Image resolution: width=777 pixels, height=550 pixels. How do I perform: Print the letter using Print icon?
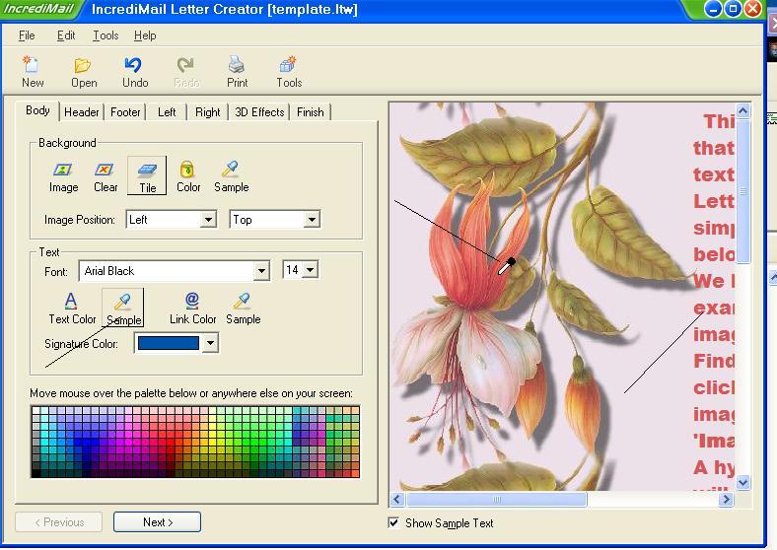click(237, 72)
